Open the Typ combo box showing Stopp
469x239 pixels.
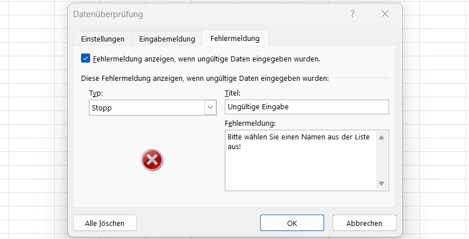(x=152, y=108)
